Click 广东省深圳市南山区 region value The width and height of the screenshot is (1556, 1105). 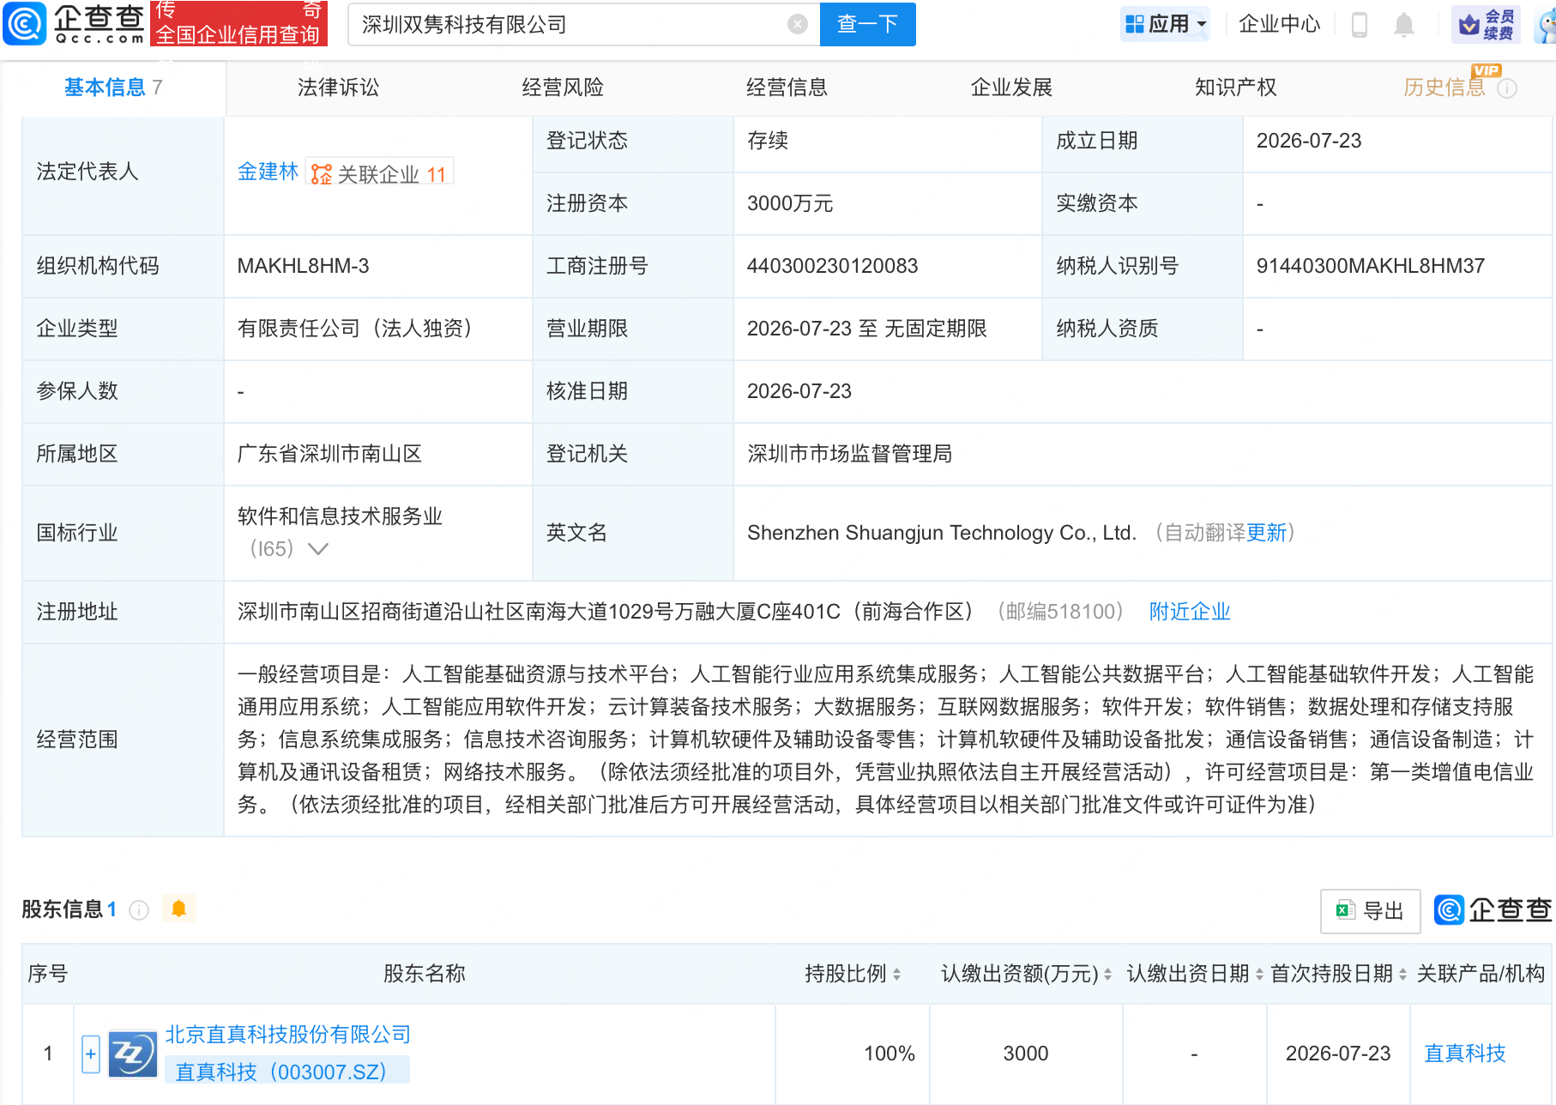click(x=329, y=454)
